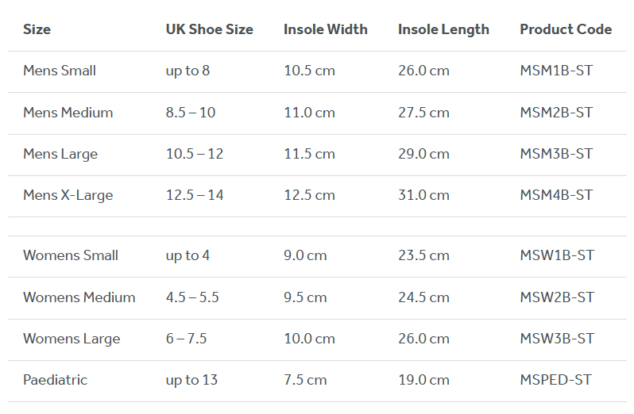Image resolution: width=634 pixels, height=414 pixels.
Task: Select the Womens Large row label
Action: [x=72, y=339]
